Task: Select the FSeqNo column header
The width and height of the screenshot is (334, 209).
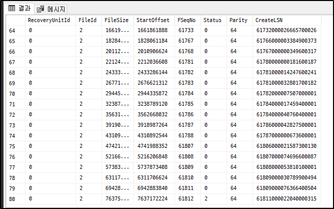Action: pos(186,20)
